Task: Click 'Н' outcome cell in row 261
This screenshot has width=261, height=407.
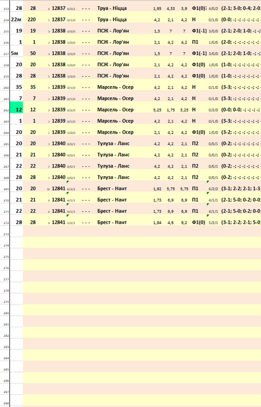Action: (x=194, y=98)
